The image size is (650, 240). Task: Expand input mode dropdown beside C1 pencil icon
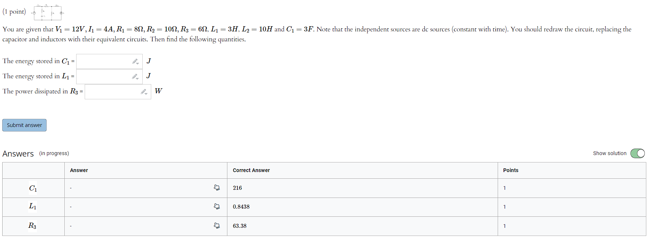point(137,64)
